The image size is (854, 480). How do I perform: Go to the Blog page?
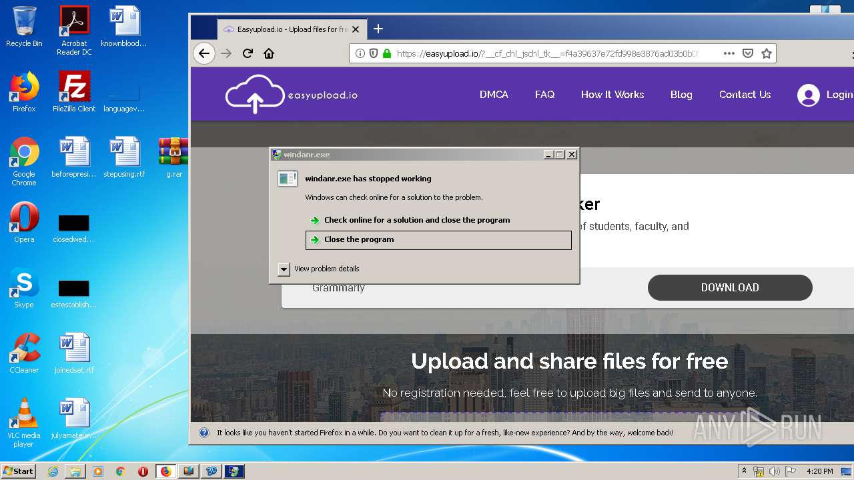[681, 95]
